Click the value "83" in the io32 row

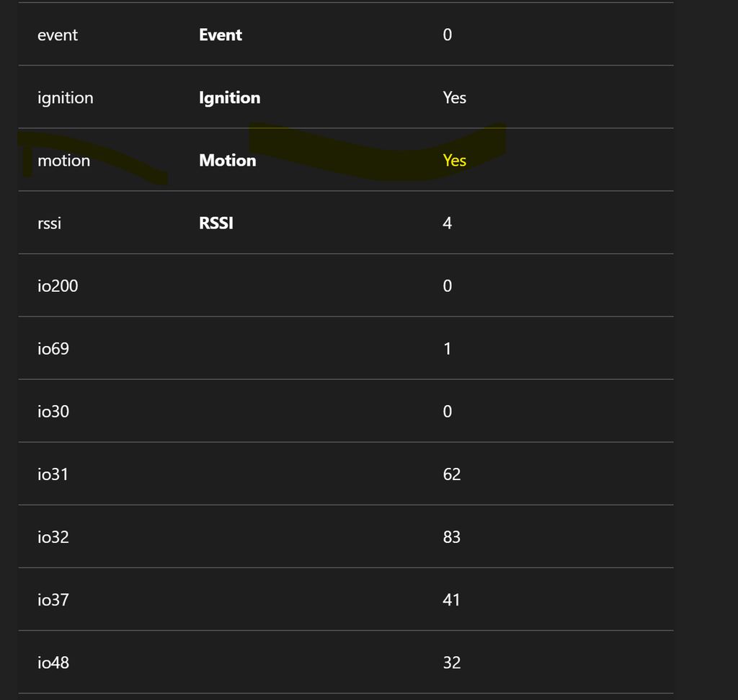click(452, 536)
